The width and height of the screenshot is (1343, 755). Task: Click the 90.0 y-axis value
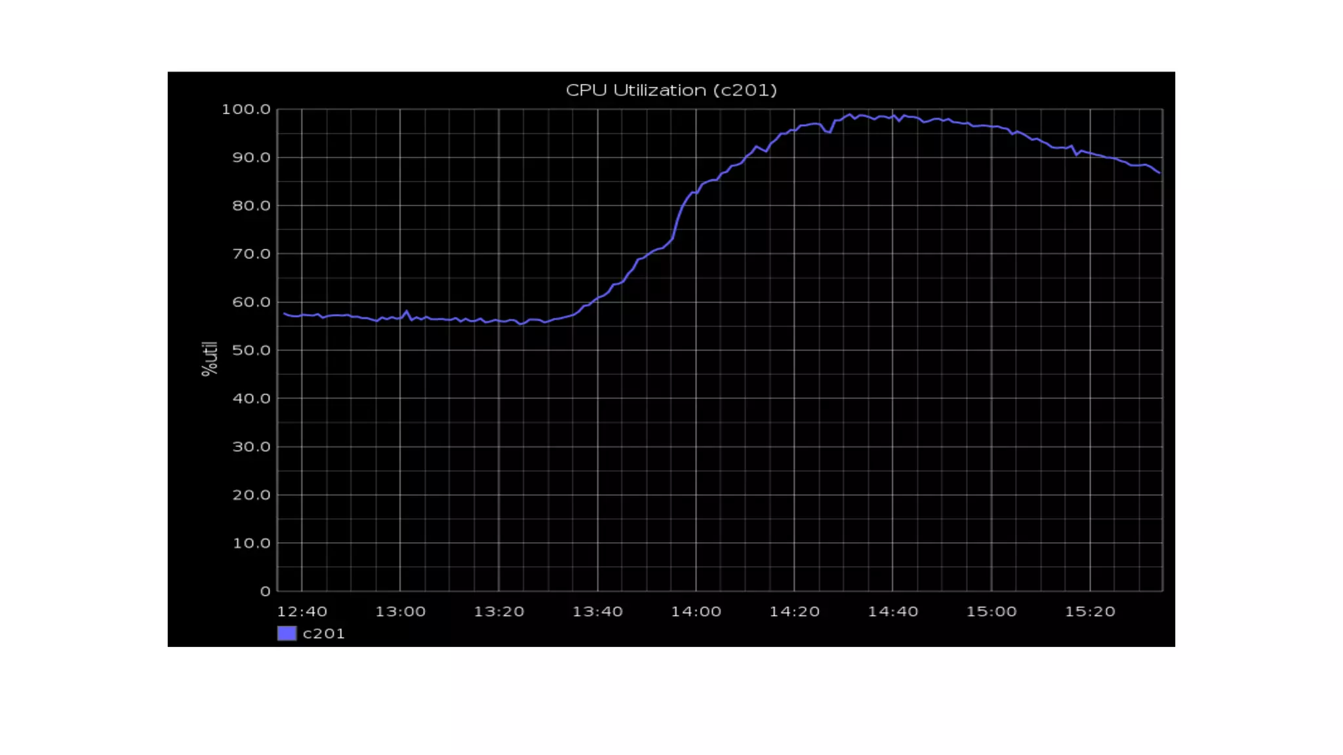click(251, 157)
